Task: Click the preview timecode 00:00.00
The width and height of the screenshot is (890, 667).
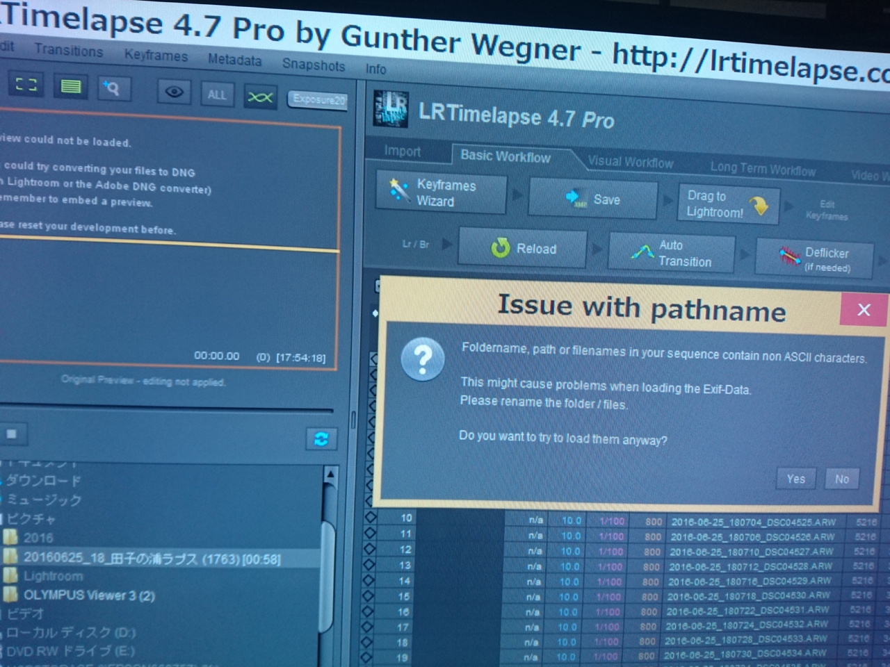Action: pos(217,356)
